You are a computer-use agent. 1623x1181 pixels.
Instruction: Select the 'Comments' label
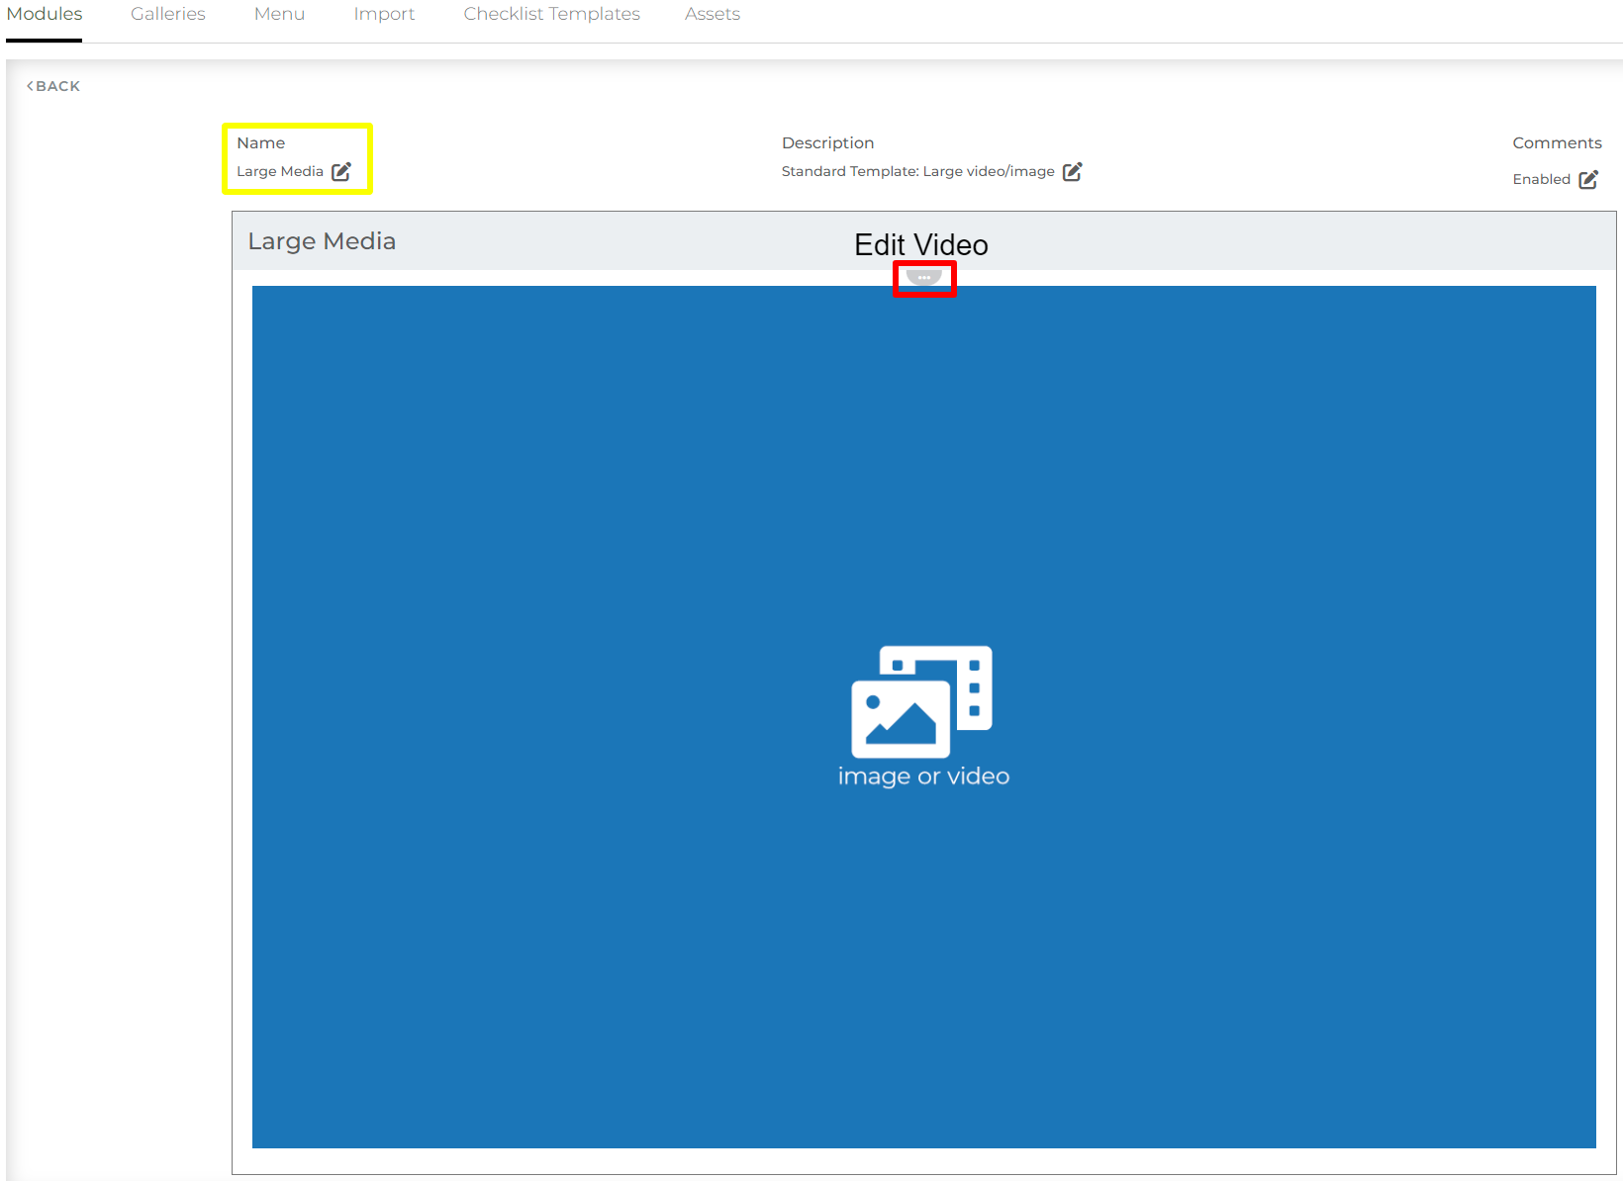pyautogui.click(x=1557, y=142)
